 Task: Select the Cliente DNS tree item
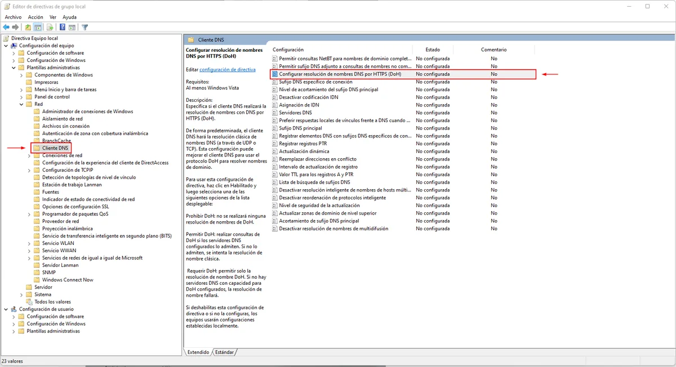point(55,148)
